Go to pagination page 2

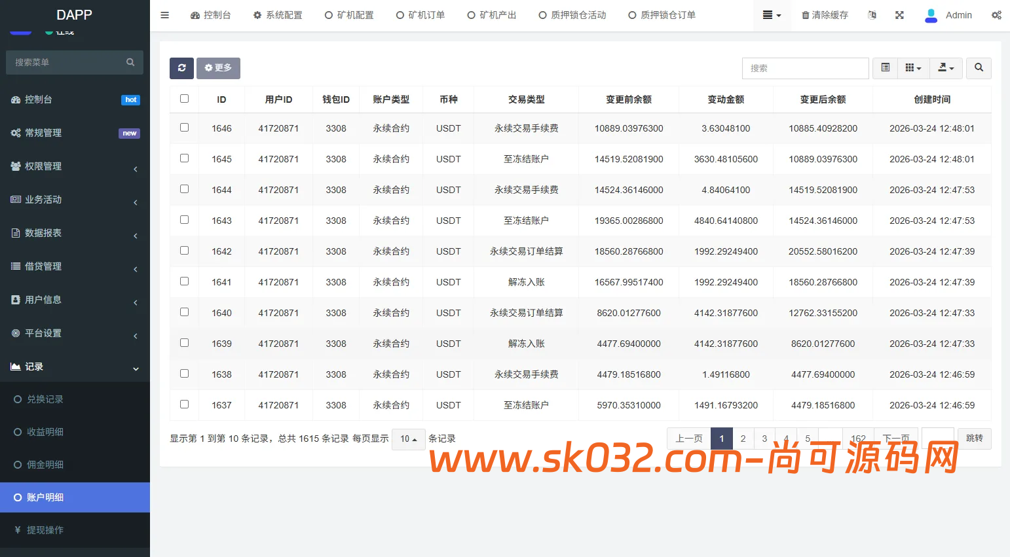pyautogui.click(x=743, y=439)
